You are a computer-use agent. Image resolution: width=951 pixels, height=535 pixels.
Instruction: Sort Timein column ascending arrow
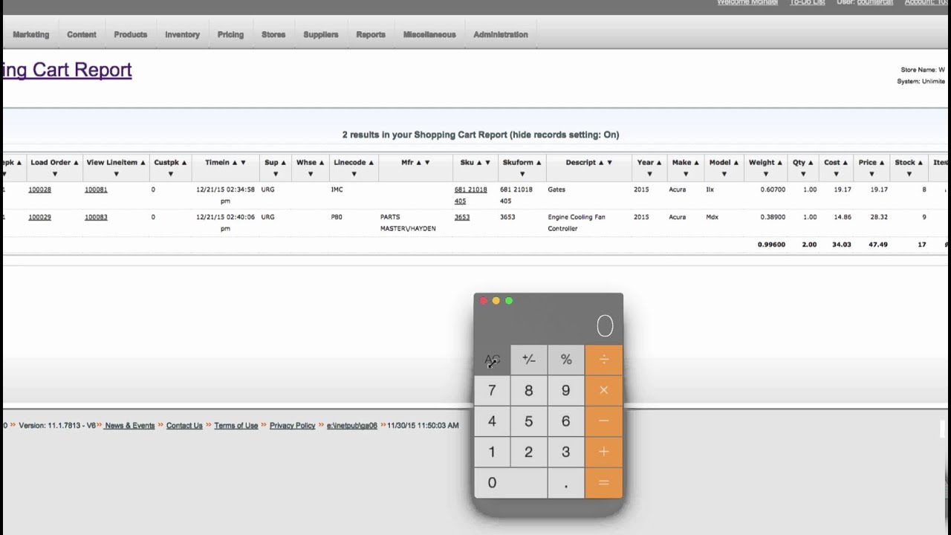point(235,163)
